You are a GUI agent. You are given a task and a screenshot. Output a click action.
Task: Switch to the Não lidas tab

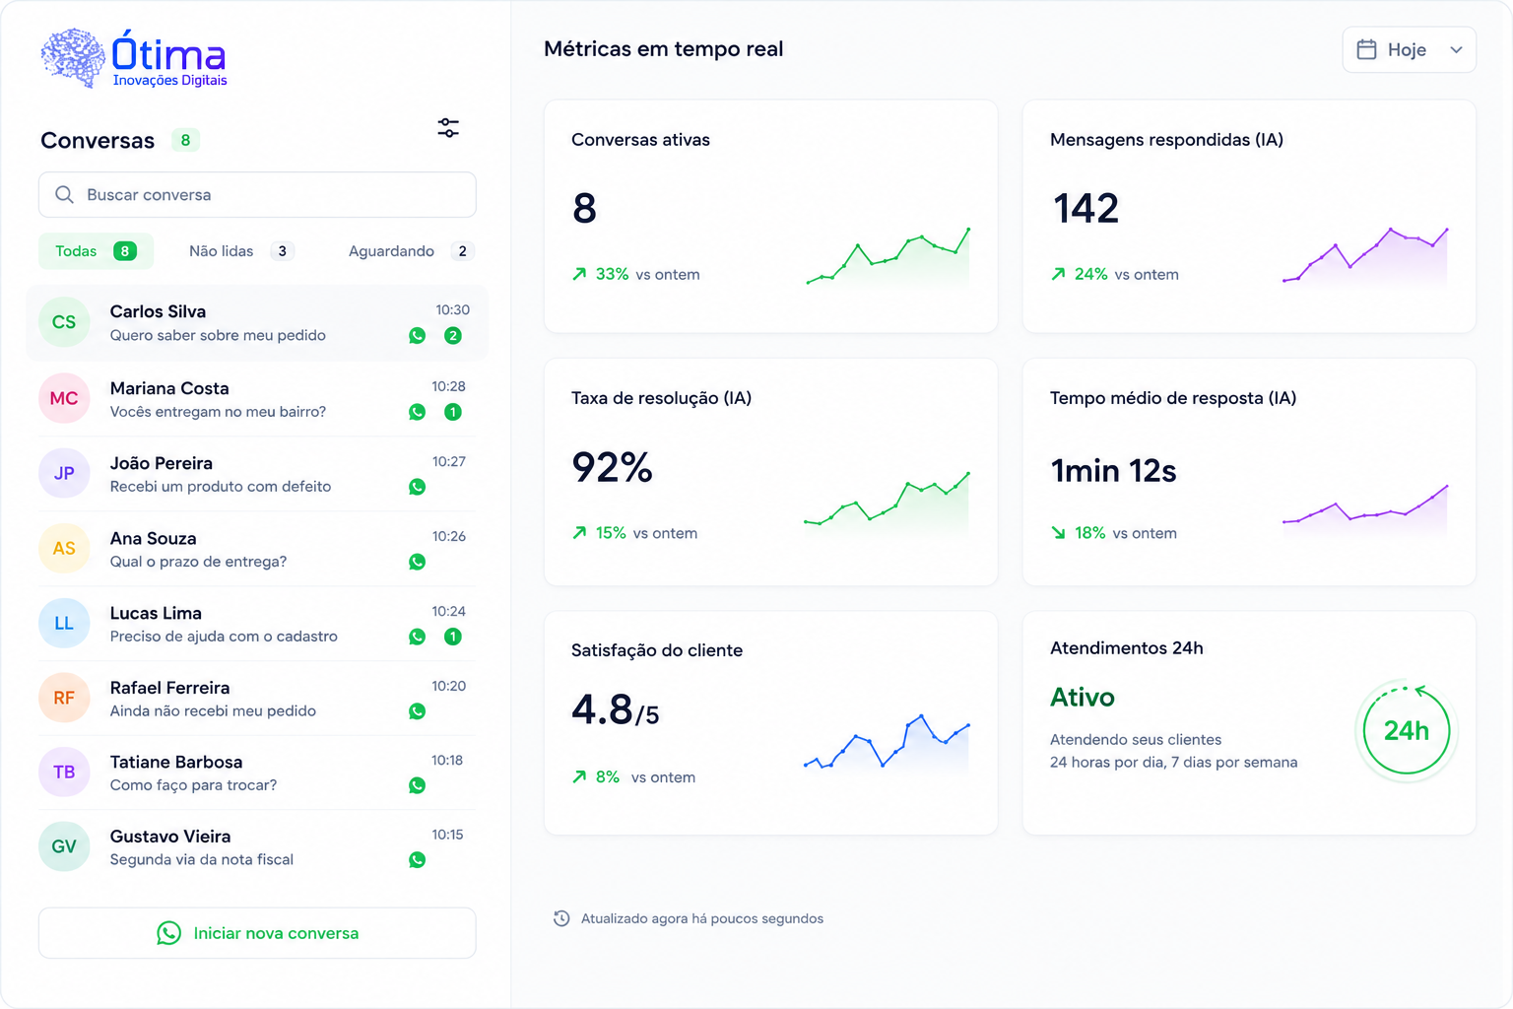coord(241,251)
